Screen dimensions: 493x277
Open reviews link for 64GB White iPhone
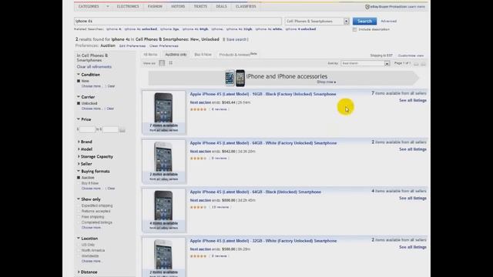[x=219, y=159]
